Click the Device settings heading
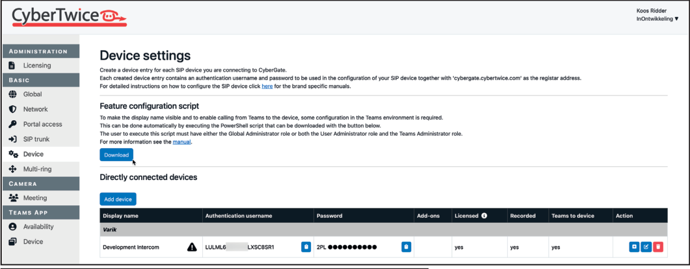The image size is (690, 269). (145, 55)
